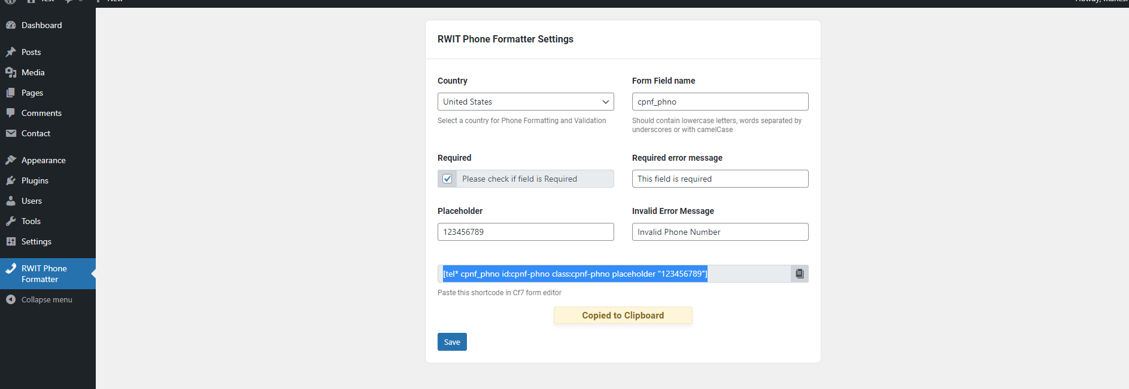Screen dimensions: 1129x389
Task: Click the Invalid Error Message input
Action: click(720, 232)
